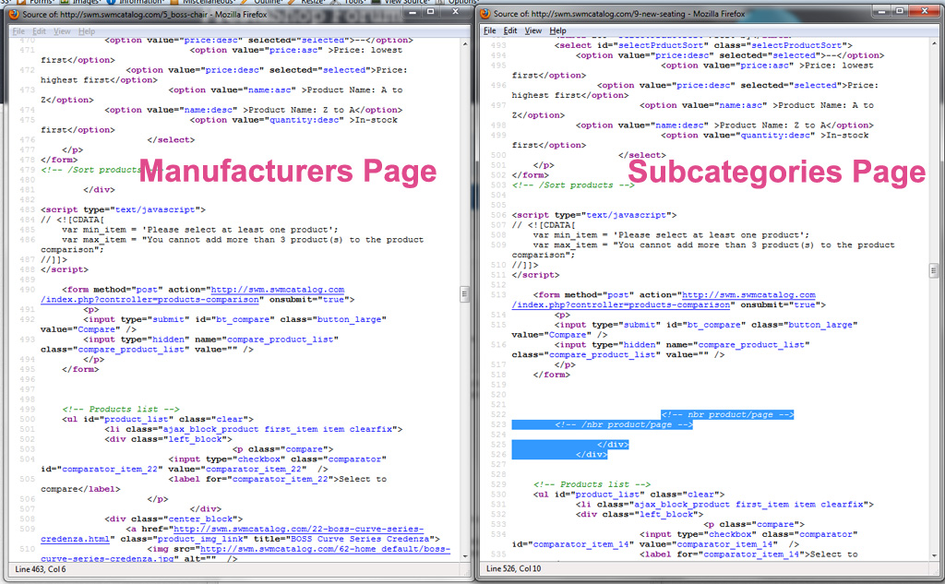The width and height of the screenshot is (945, 584).
Task: Click the 'var max_item' statement on line 509 of the 9-new-seating source
Action: (703, 250)
